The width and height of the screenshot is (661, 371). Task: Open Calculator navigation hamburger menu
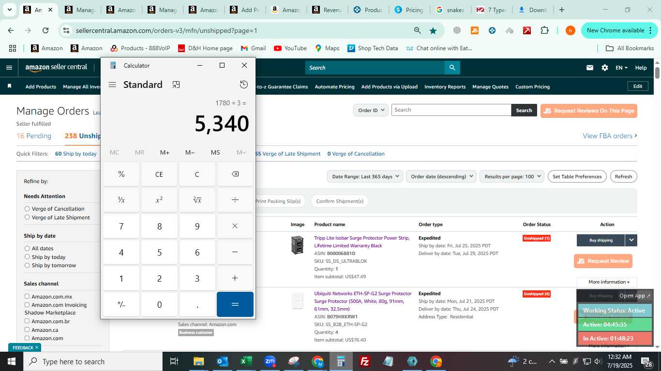coord(112,85)
